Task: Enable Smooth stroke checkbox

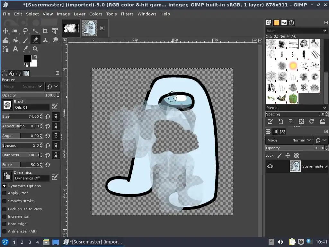Action: tap(4, 201)
